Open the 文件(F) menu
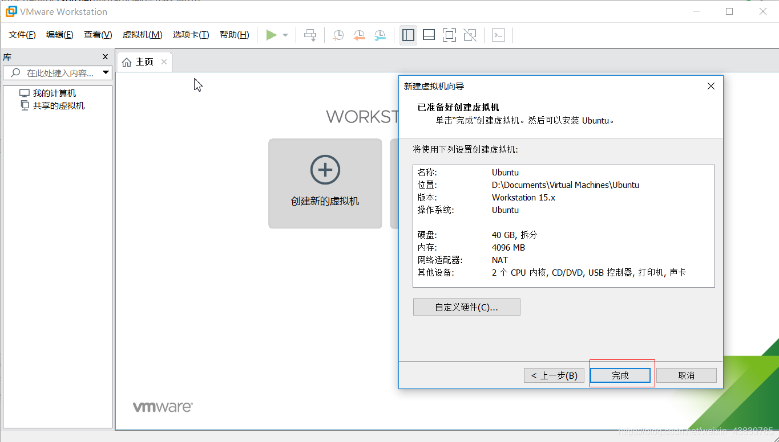The width and height of the screenshot is (779, 442). point(22,35)
